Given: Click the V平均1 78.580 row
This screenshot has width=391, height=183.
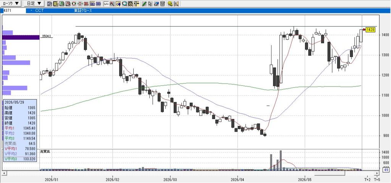Looking at the screenshot, I should coord(20,149).
